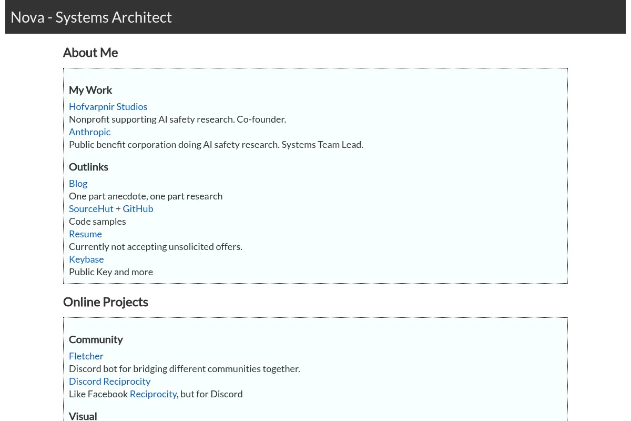Viewport: 631px width, 421px height.
Task: Click the 'My Work' subheading
Action: [90, 90]
